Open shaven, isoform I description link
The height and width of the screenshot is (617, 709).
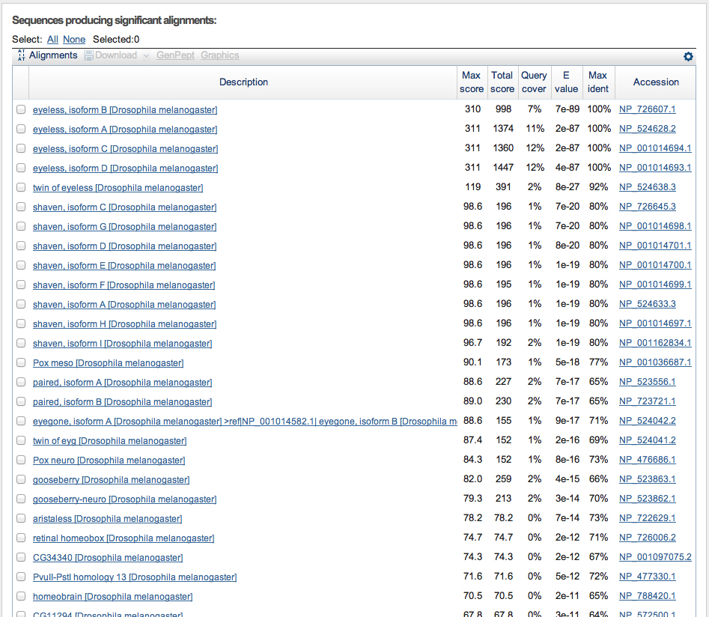122,344
